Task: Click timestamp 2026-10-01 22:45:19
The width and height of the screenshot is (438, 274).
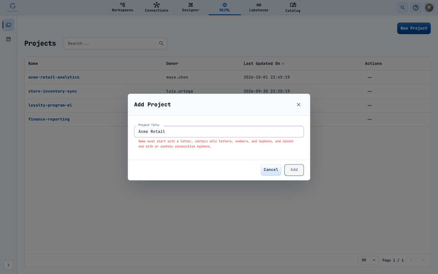Action: pos(266,77)
